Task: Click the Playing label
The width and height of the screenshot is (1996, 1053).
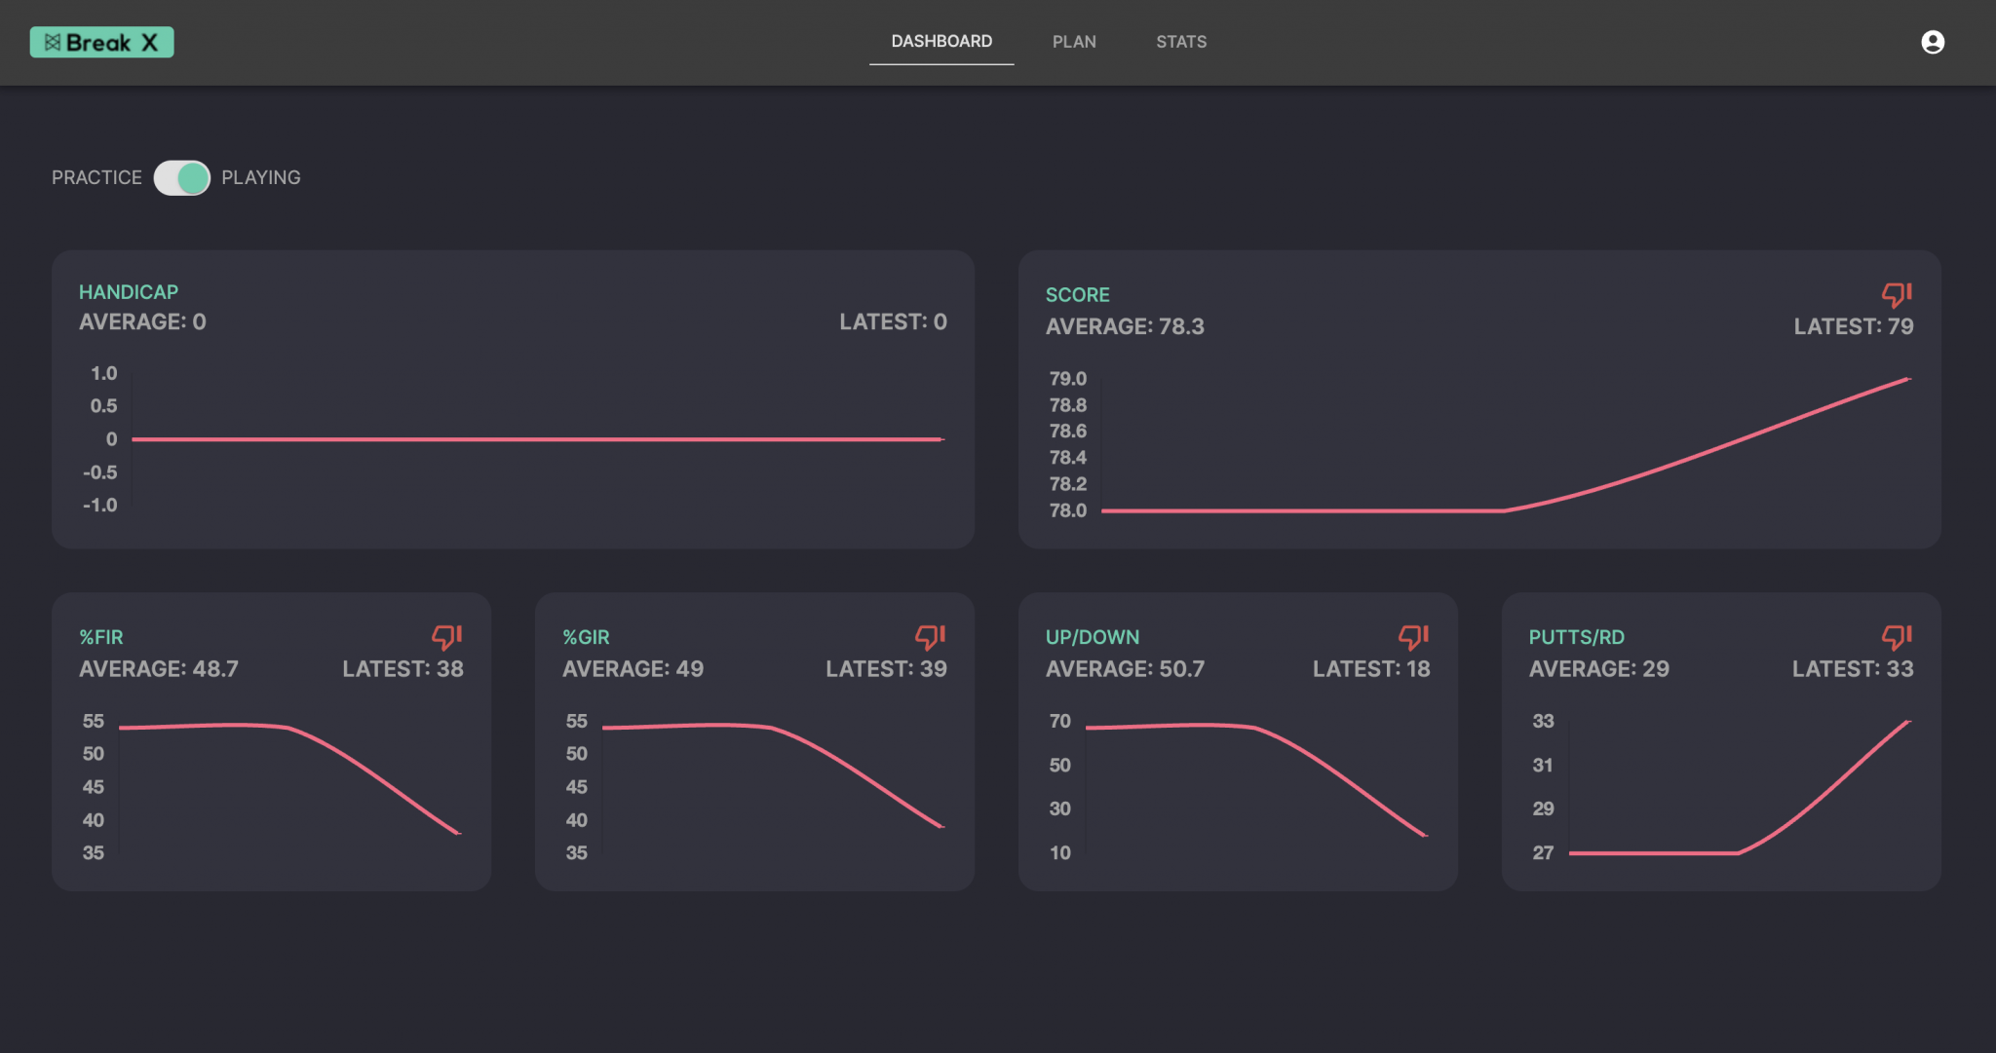Action: tap(261, 177)
